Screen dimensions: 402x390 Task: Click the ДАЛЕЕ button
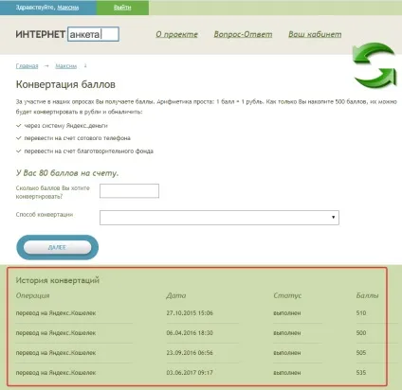pyautogui.click(x=58, y=247)
